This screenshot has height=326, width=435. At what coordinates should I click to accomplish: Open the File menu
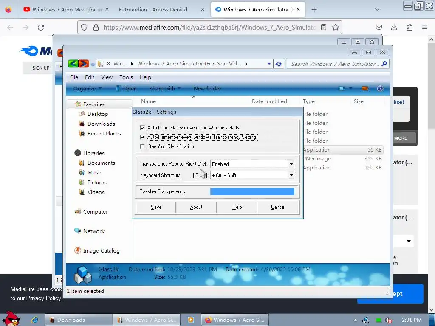pyautogui.click(x=74, y=77)
